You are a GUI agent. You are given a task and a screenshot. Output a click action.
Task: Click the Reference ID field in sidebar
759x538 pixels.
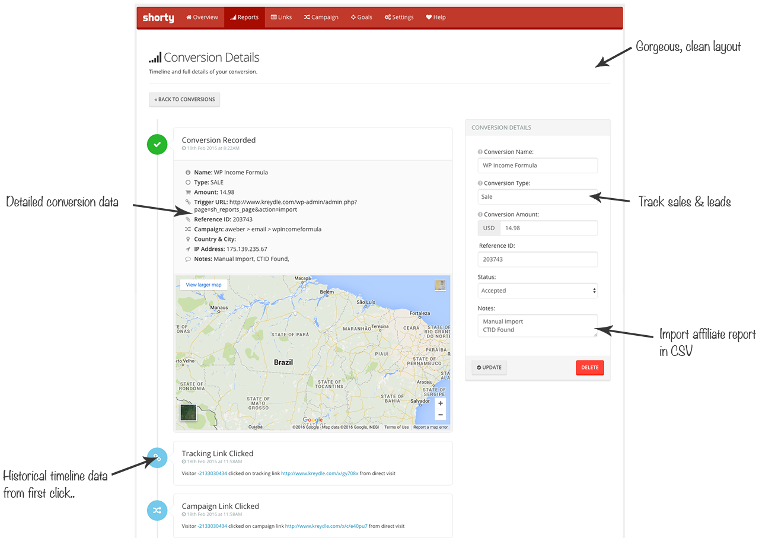(538, 259)
